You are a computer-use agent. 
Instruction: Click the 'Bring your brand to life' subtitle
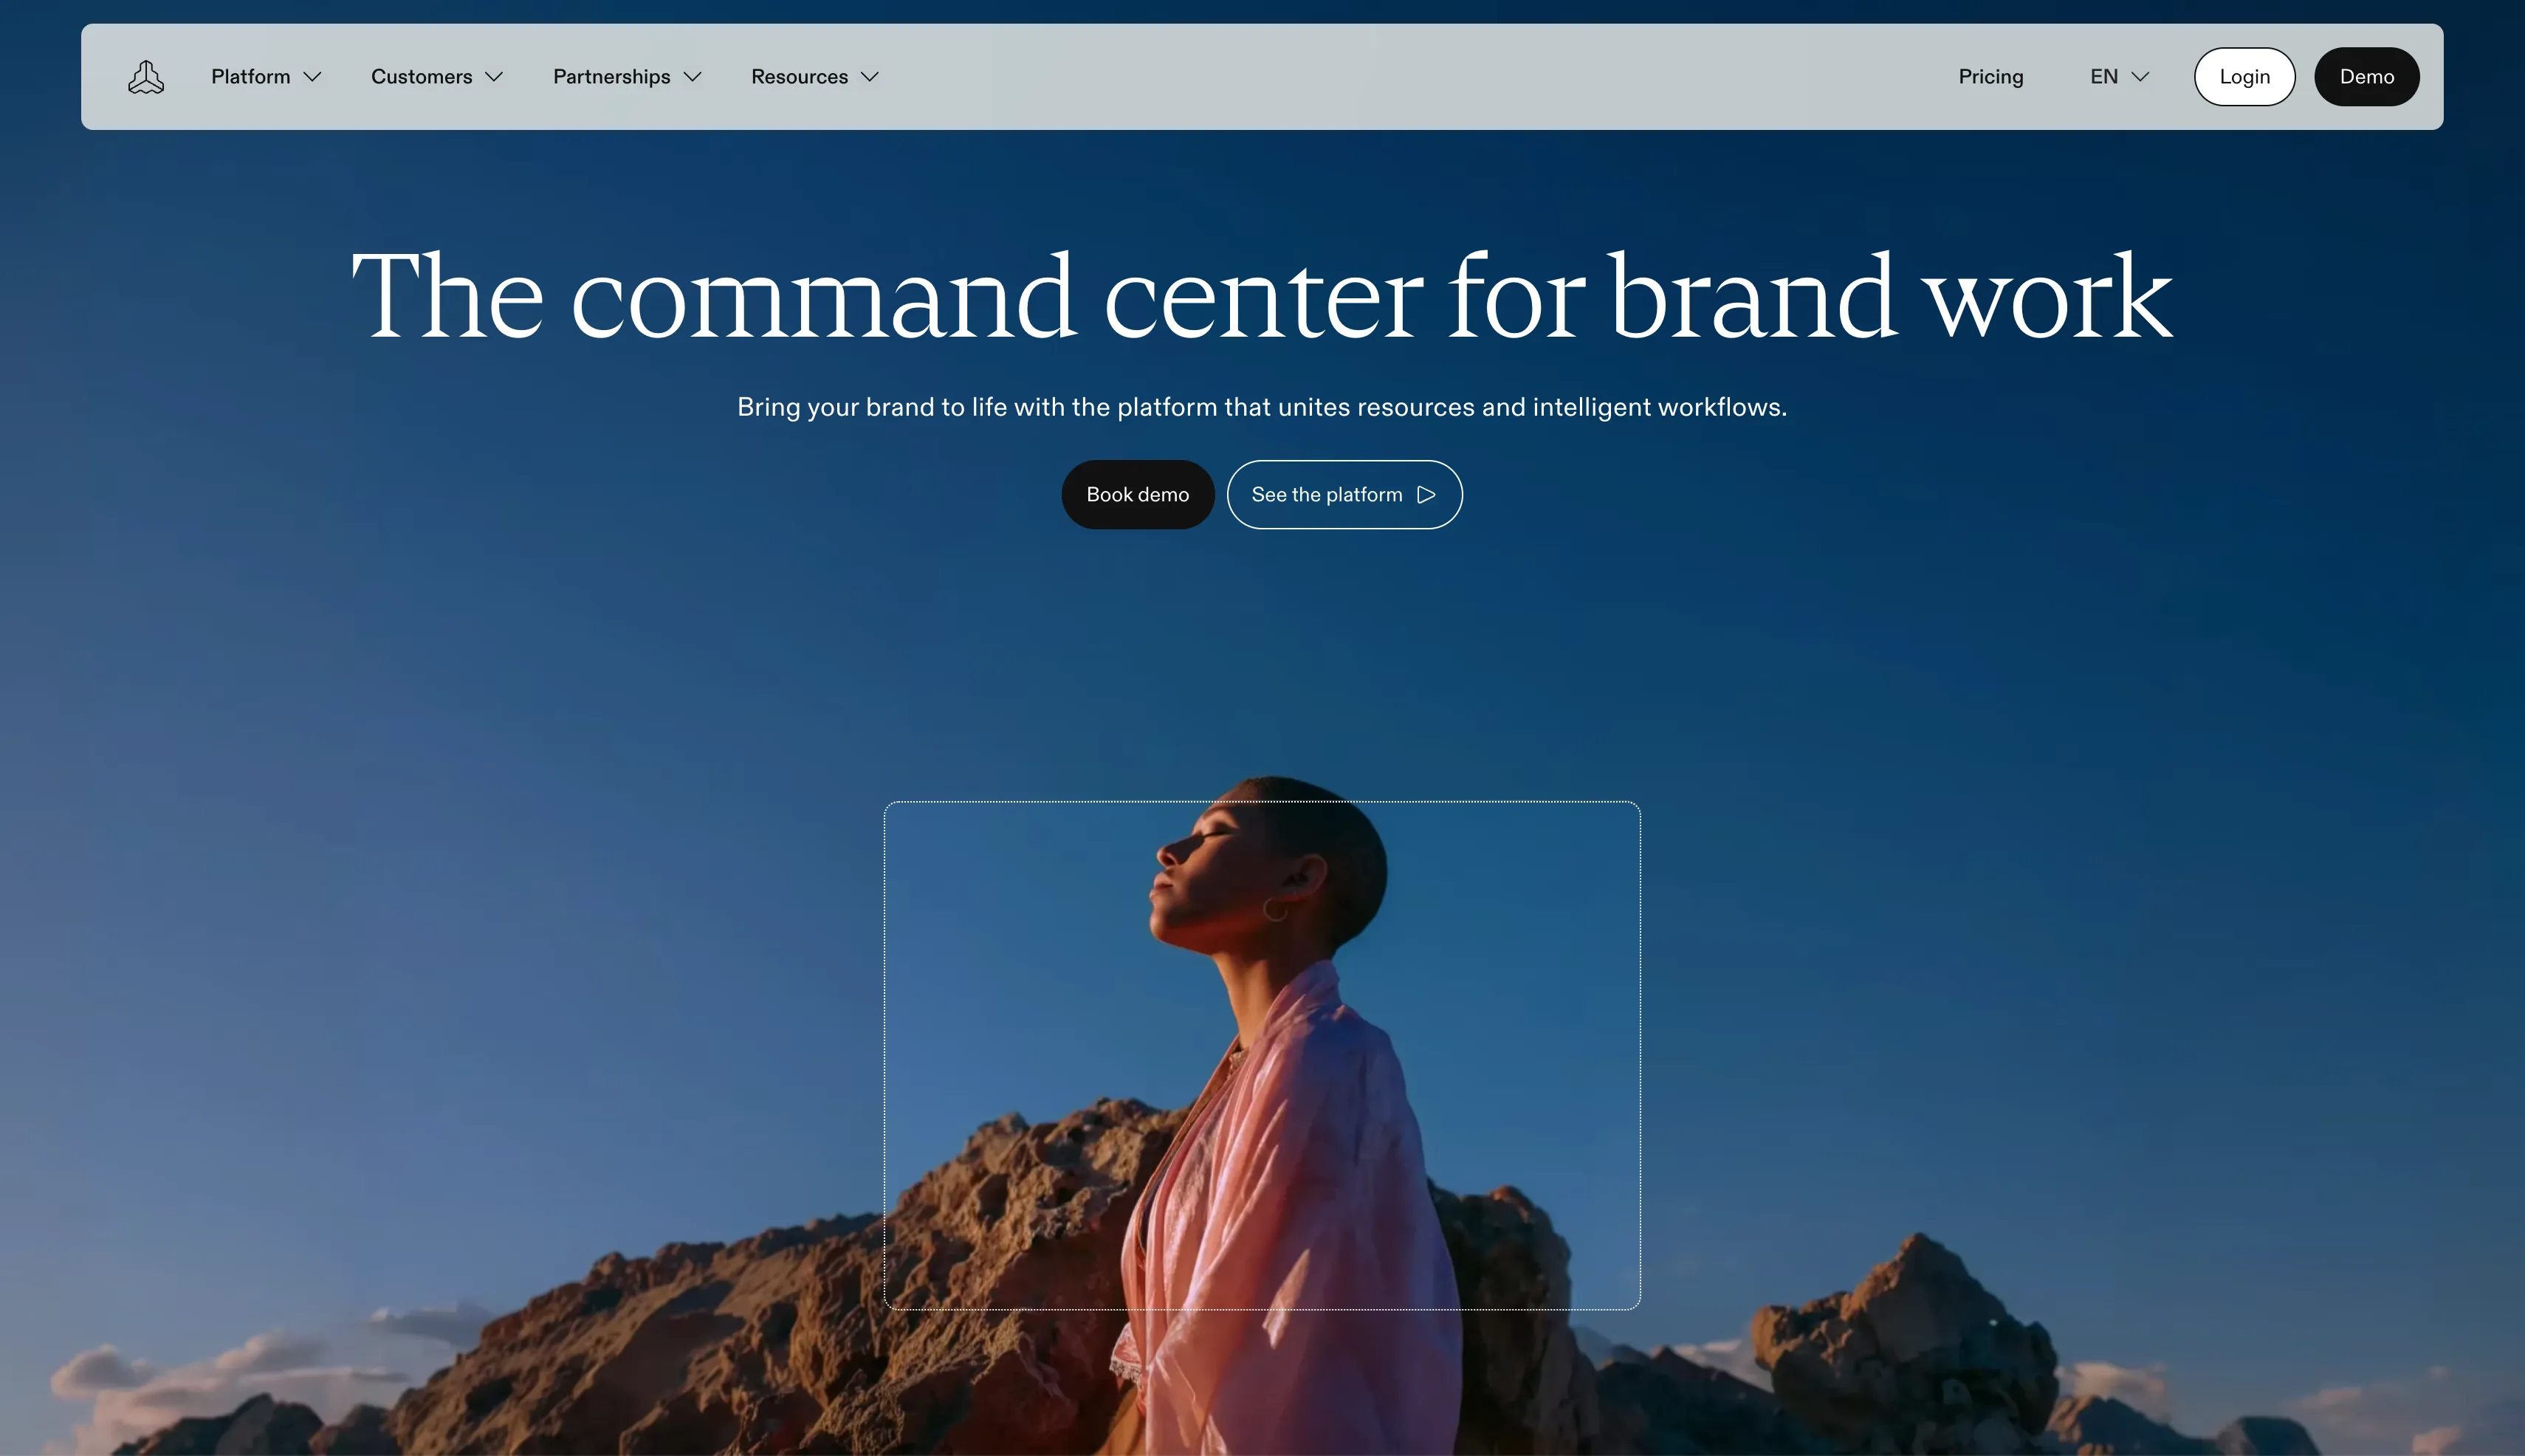pos(1261,407)
